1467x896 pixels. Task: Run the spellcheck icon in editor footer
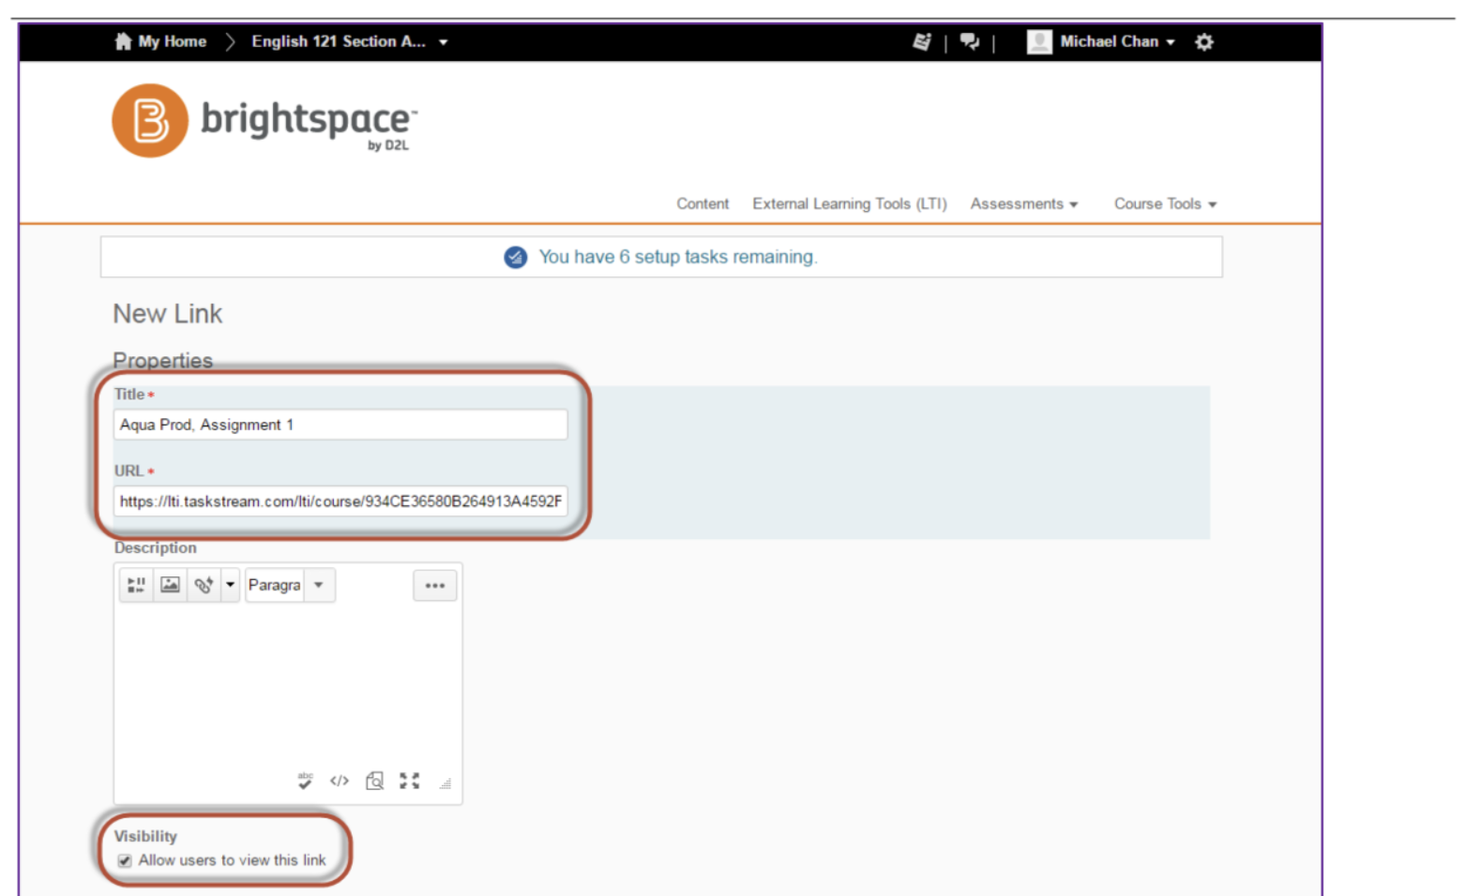pos(305,780)
